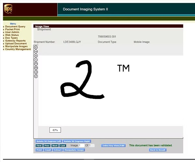This screenshot has height=162, width=195.
Task: Rotate image clockwise with bottom circular arrow icon
Action: pyautogui.click(x=36, y=76)
